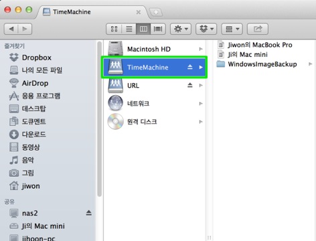Expand the URL column arrow
This screenshot has height=241, width=316.
click(201, 85)
